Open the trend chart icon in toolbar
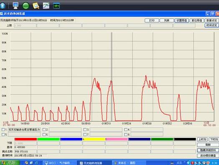Image resolution: width=219 pixels, height=165 pixels. tap(46, 6)
